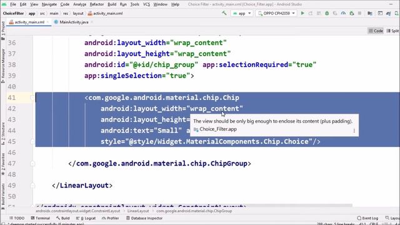400x225 pixels.
Task: Open the Logcat tool window
Action: pyautogui.click(x=86, y=218)
